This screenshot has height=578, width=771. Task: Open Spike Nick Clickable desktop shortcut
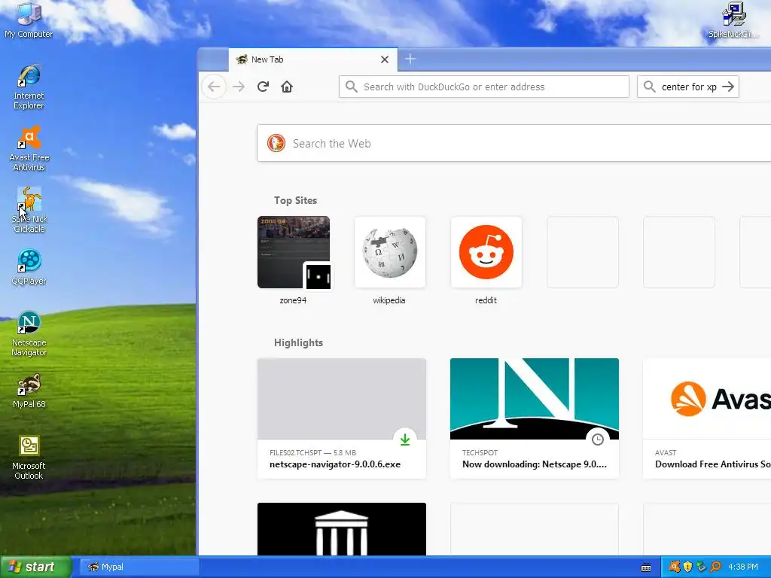point(29,211)
